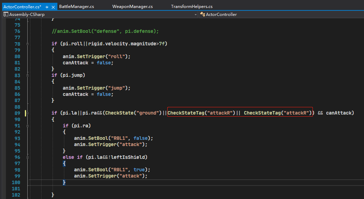
Task: Switch to the BattleManager.cs tab
Action: tap(77, 7)
